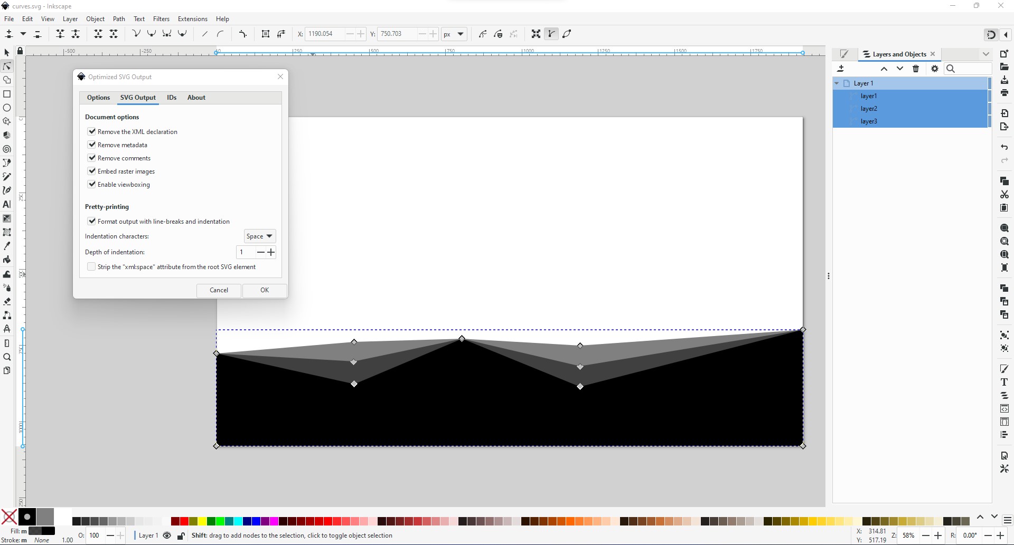Close the Layers and Objects tab
This screenshot has height=545, width=1014.
(933, 54)
